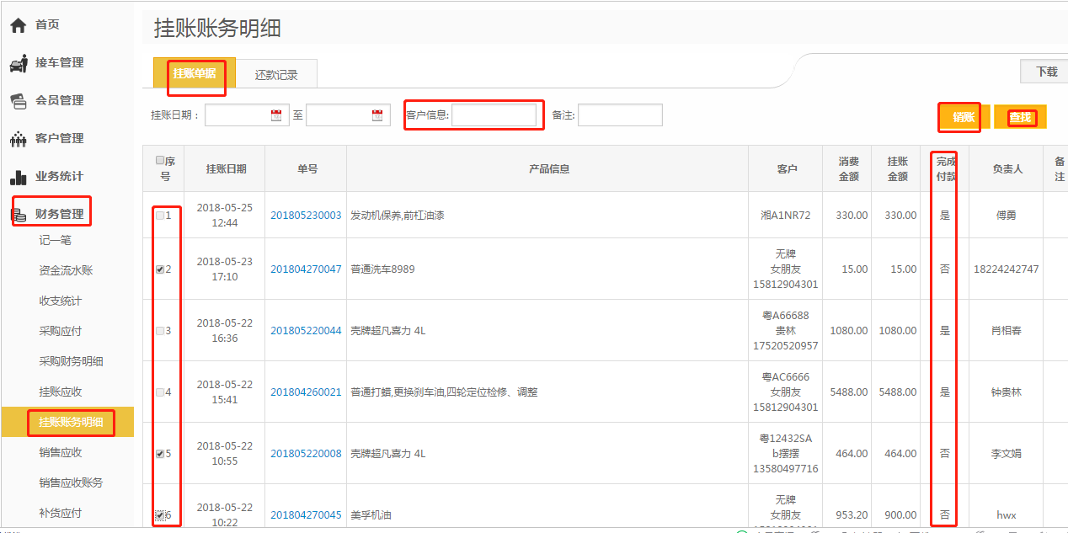Open the start date calendar picker icon
The image size is (1068, 533).
pos(276,115)
